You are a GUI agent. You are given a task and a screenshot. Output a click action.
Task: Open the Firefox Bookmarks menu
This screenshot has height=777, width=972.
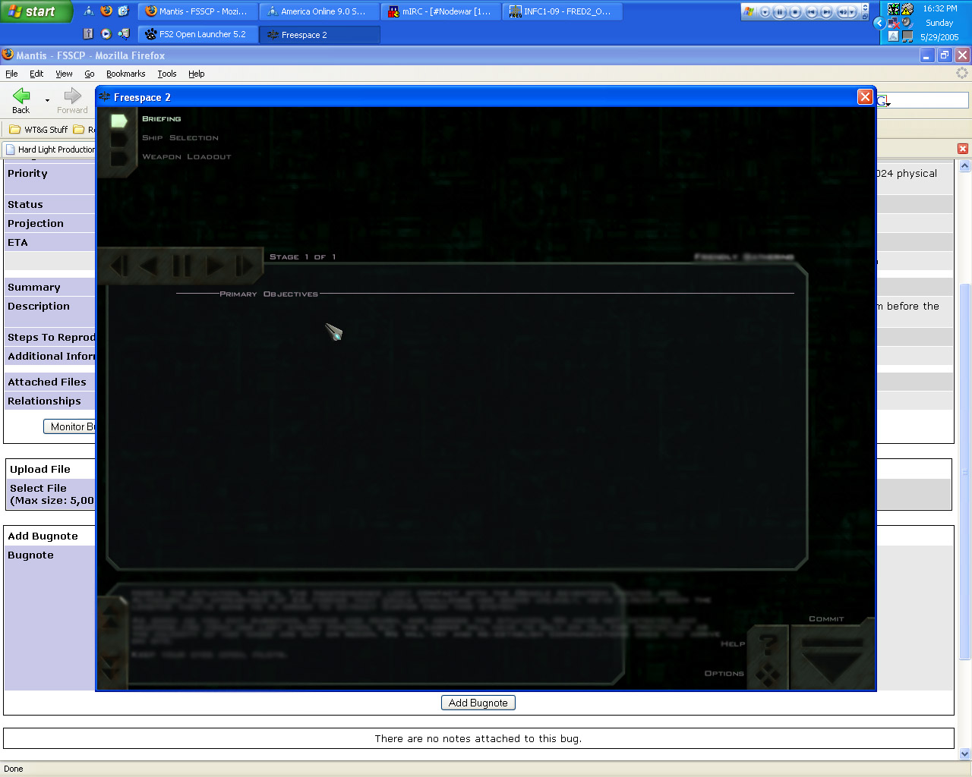click(x=125, y=74)
